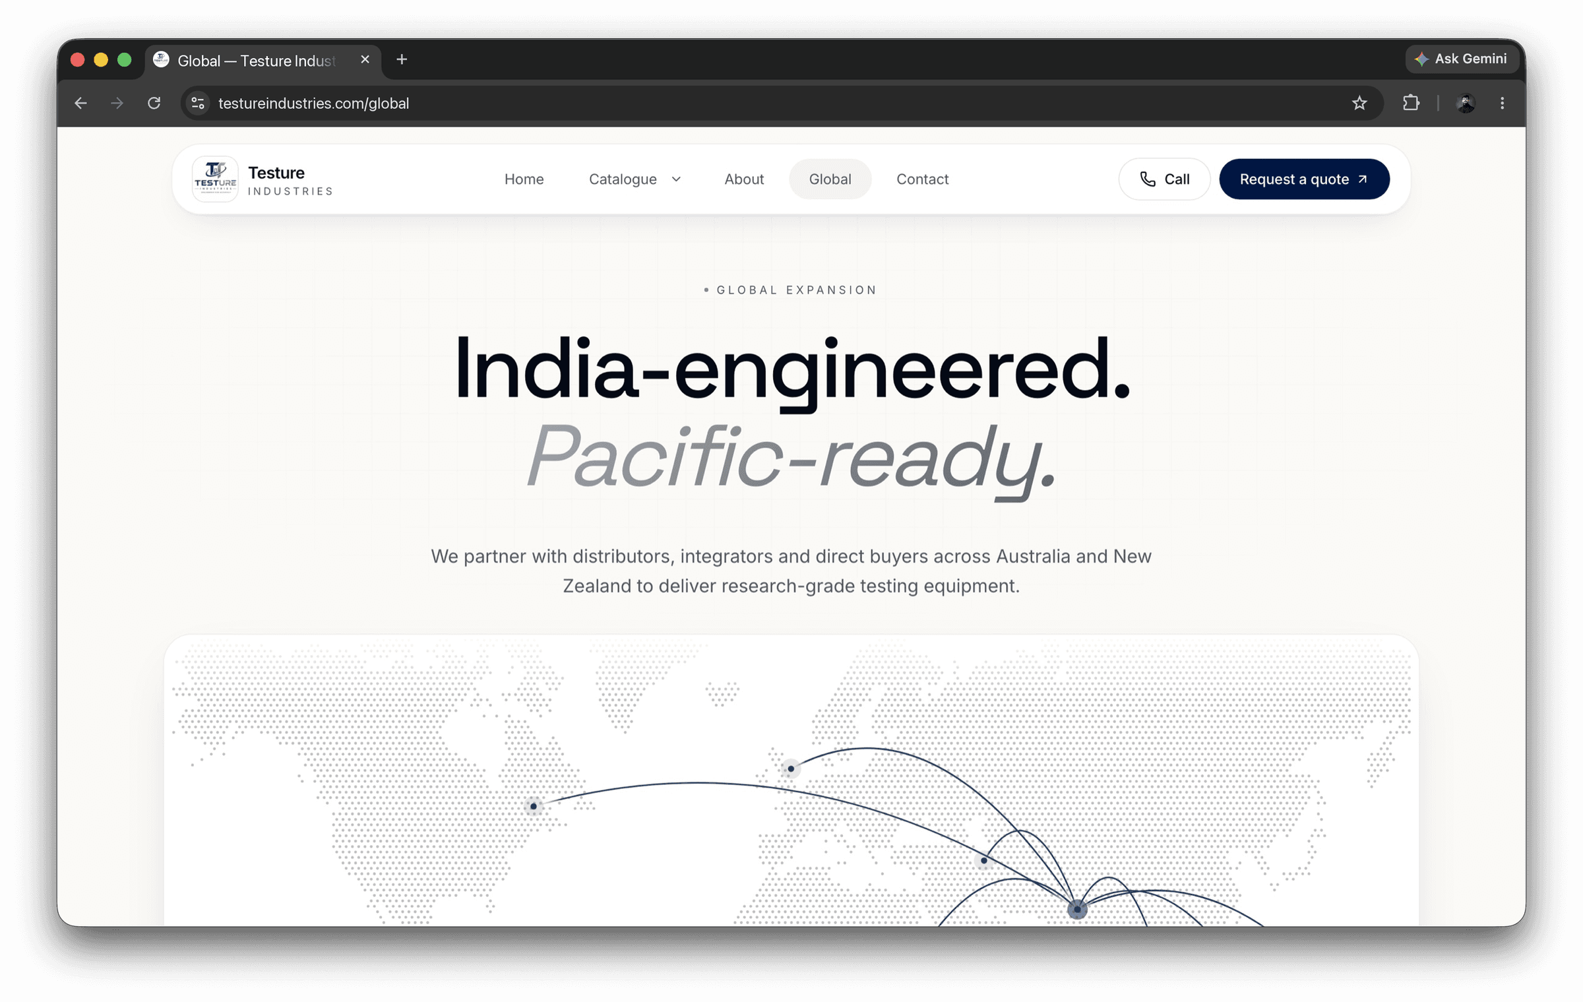This screenshot has width=1583, height=1002.
Task: Click Request a quote button
Action: (x=1304, y=179)
